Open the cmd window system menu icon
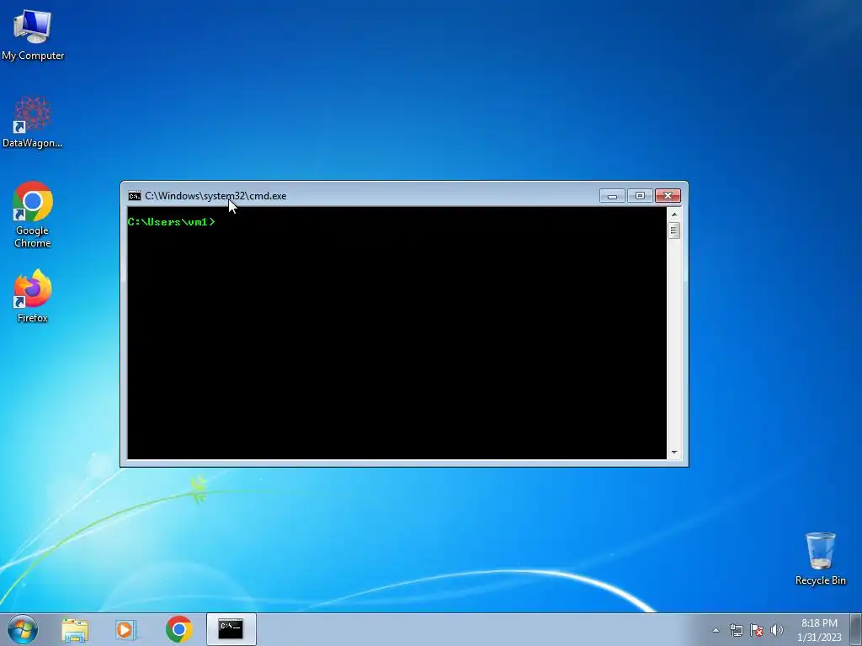Viewport: 862px width, 646px height. click(134, 196)
